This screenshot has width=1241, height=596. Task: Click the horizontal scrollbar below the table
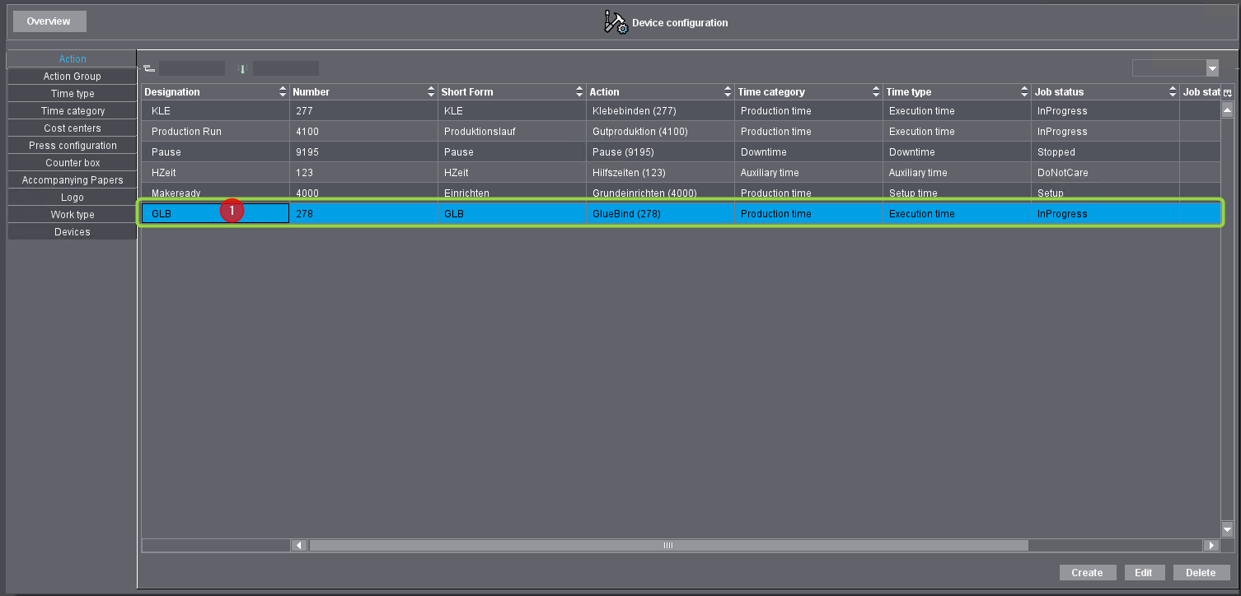coord(667,545)
